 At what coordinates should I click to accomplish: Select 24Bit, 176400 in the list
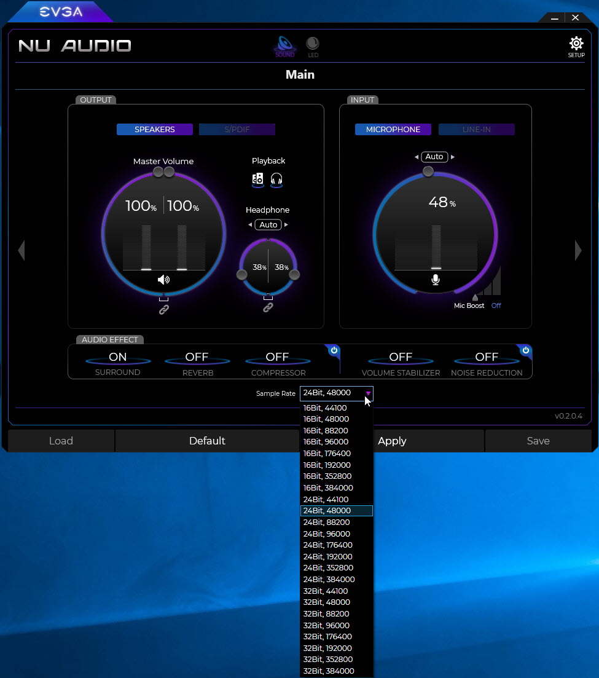(337, 545)
